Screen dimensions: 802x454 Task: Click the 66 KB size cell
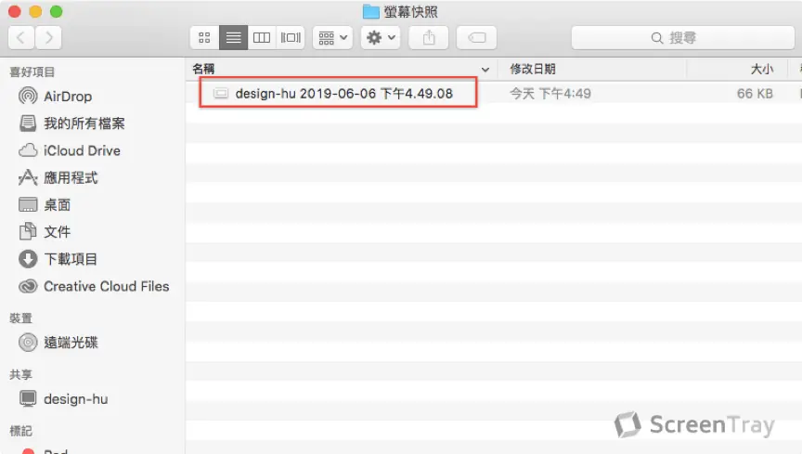tap(755, 94)
